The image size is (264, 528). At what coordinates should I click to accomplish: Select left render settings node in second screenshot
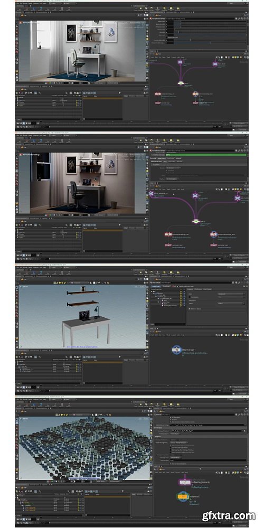tap(168, 234)
